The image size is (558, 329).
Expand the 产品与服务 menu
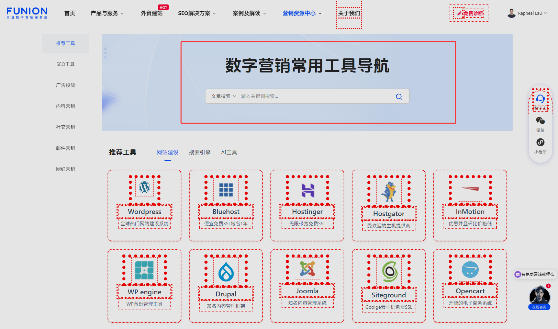pos(107,13)
